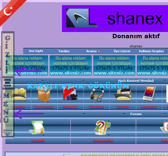Click the second arrow in the Forum bar
This screenshot has height=156, width=168.
[83, 114]
